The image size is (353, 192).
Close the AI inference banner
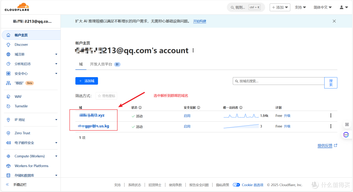click(x=334, y=21)
